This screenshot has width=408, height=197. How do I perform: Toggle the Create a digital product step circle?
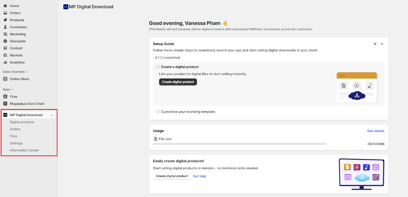pos(158,67)
